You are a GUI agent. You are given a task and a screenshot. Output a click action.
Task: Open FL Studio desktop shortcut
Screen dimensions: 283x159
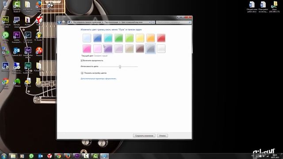pos(39,37)
